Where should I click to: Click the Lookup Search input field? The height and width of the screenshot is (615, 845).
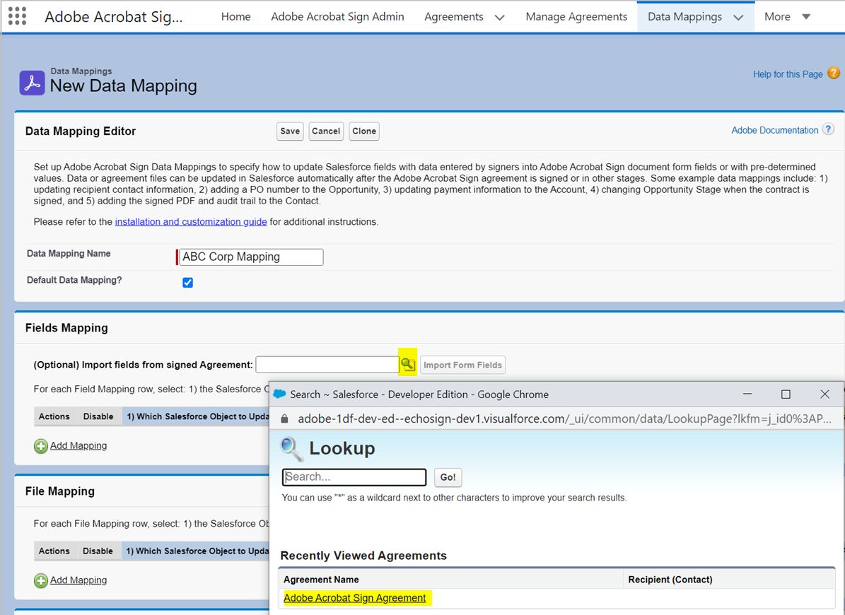tap(354, 477)
